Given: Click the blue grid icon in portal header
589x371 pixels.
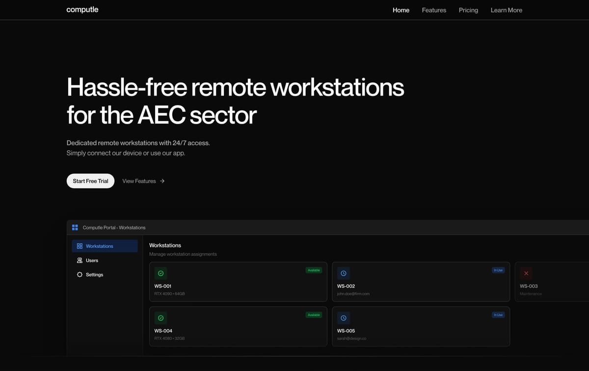Looking at the screenshot, I should click(75, 227).
